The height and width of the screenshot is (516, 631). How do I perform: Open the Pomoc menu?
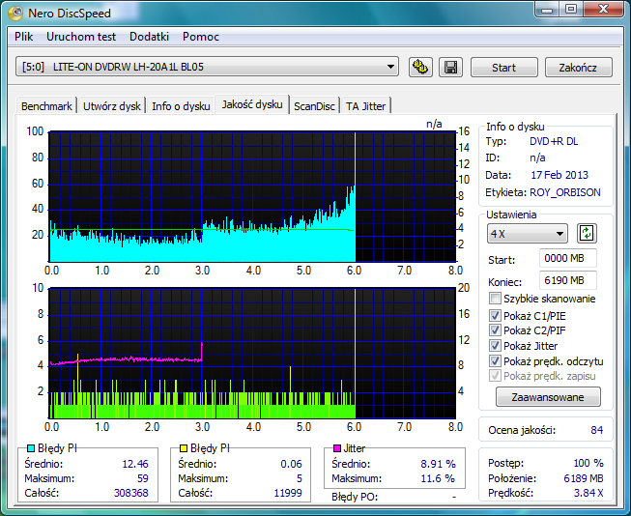coord(201,37)
